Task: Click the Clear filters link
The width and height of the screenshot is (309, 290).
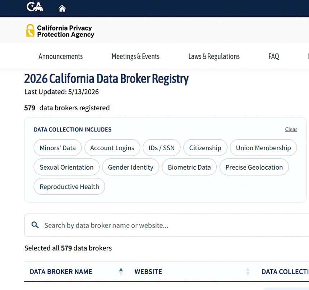Action: click(291, 129)
